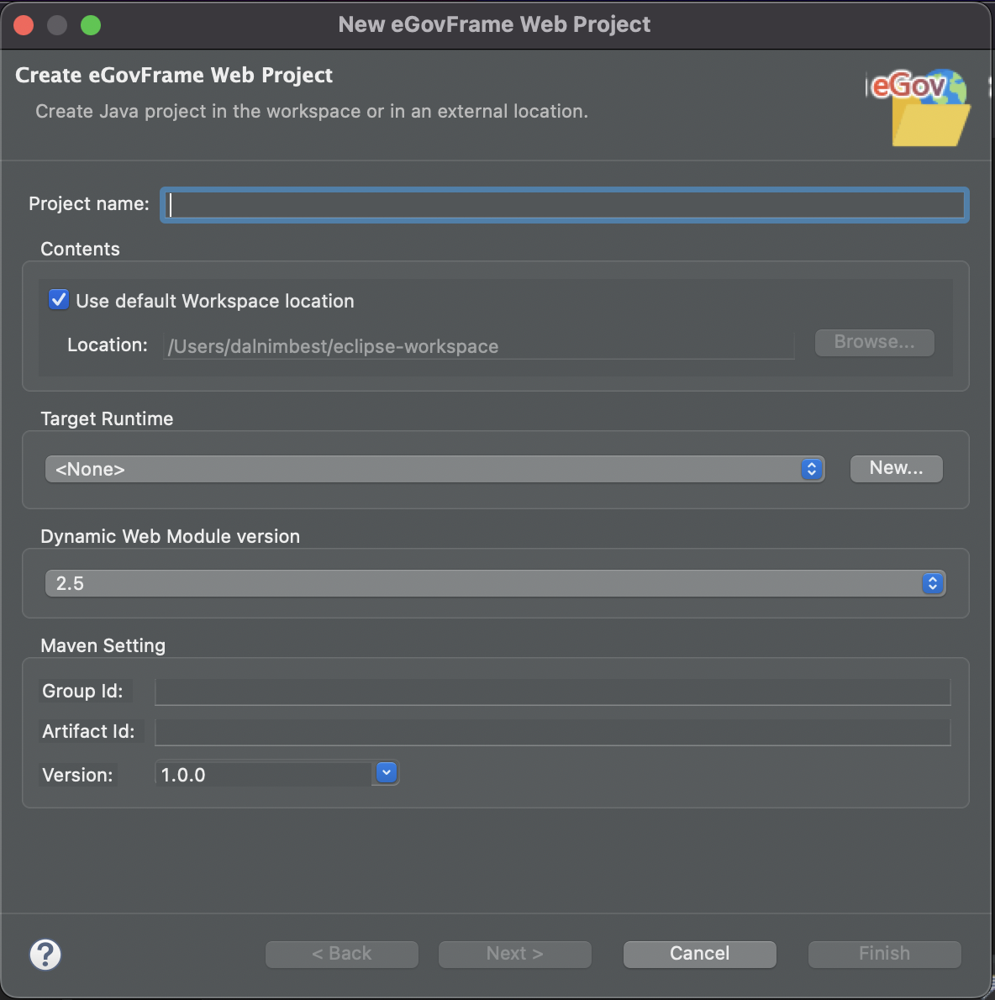This screenshot has height=1000, width=995.
Task: Open the help question mark icon
Action: point(45,954)
